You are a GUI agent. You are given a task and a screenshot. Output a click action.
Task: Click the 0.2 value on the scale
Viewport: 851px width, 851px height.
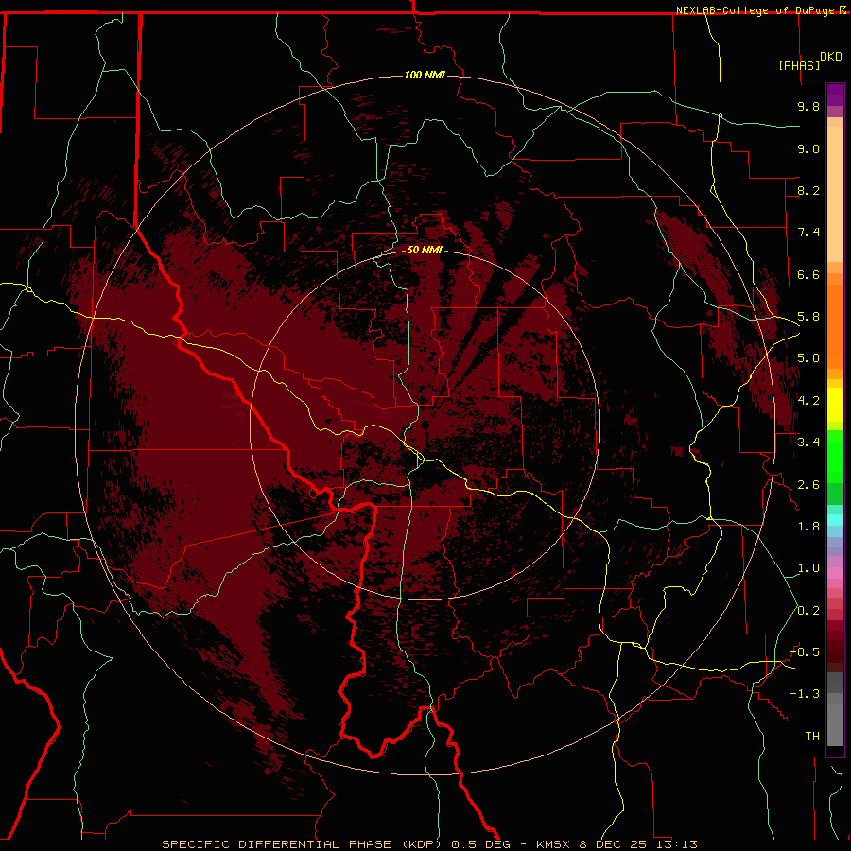(x=808, y=611)
